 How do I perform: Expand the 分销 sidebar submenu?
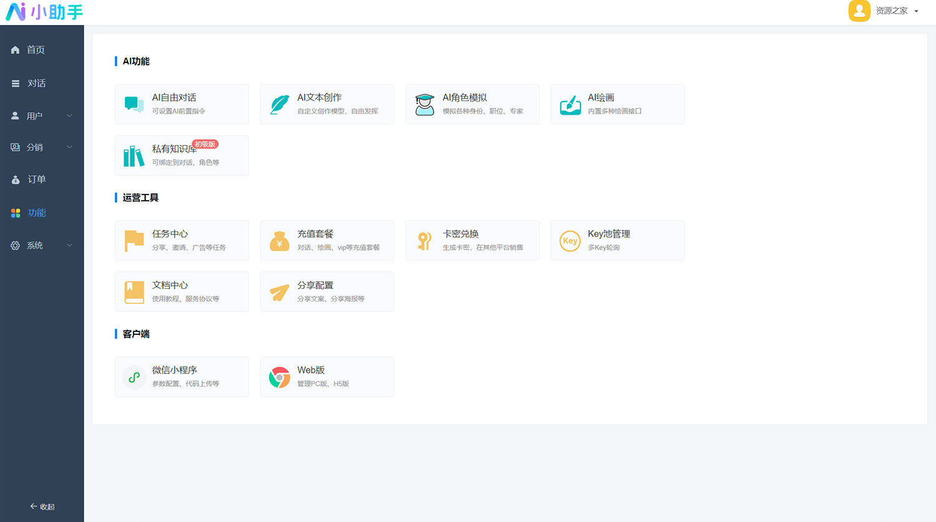coord(42,147)
